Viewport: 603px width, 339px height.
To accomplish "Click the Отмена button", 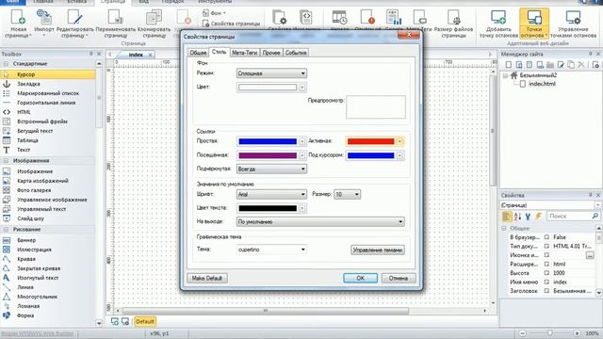I will tap(398, 278).
